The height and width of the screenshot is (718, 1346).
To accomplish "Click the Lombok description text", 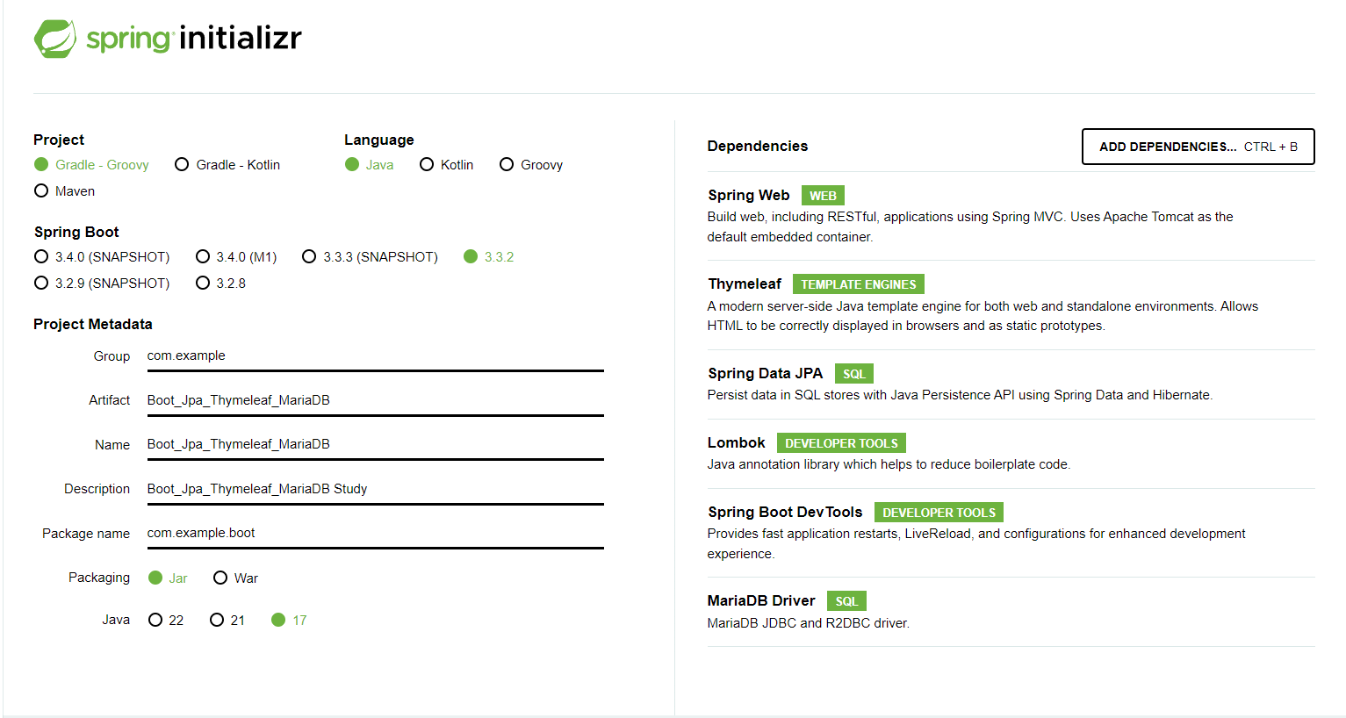I will [x=889, y=464].
